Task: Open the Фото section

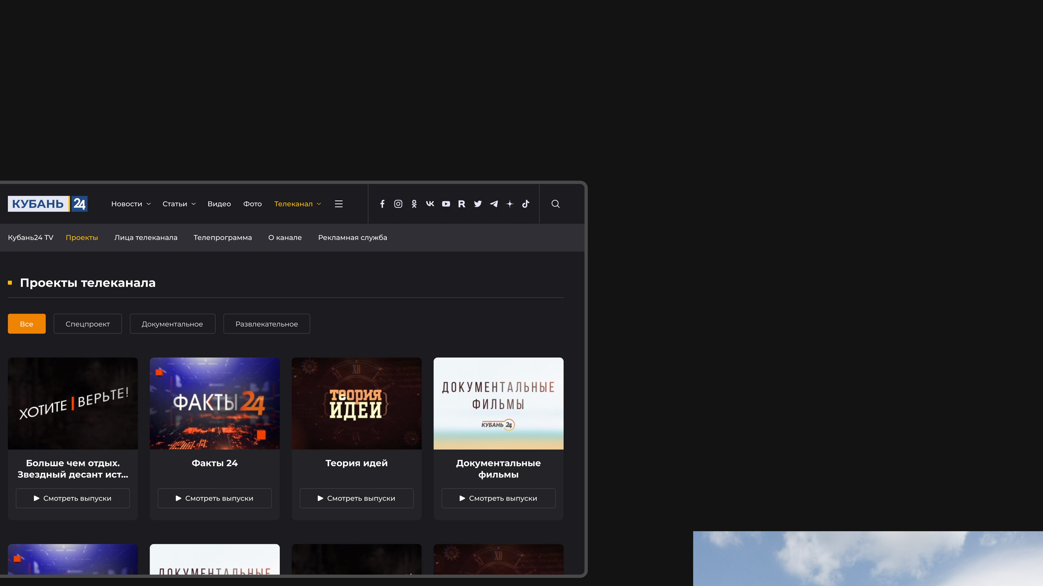Action: pyautogui.click(x=252, y=204)
